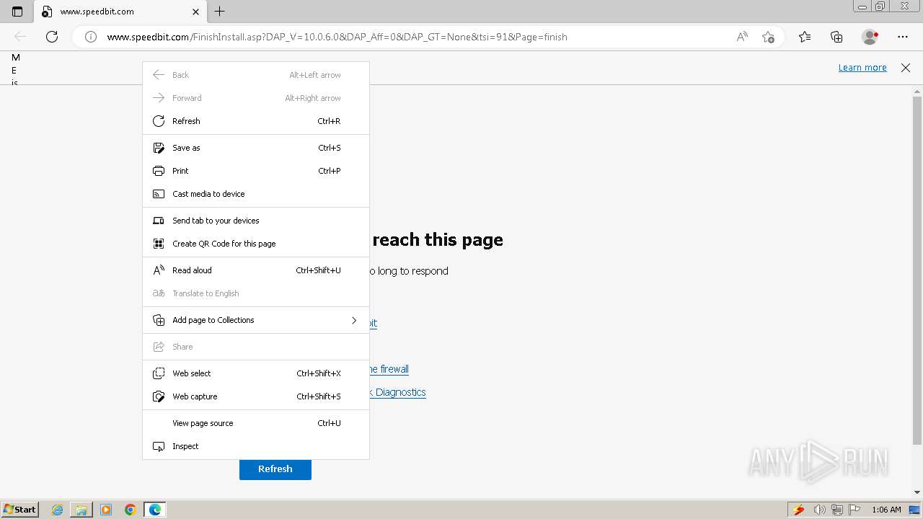The height and width of the screenshot is (519, 923).
Task: Click the Microsoft Edge taskbar icon
Action: (x=155, y=510)
